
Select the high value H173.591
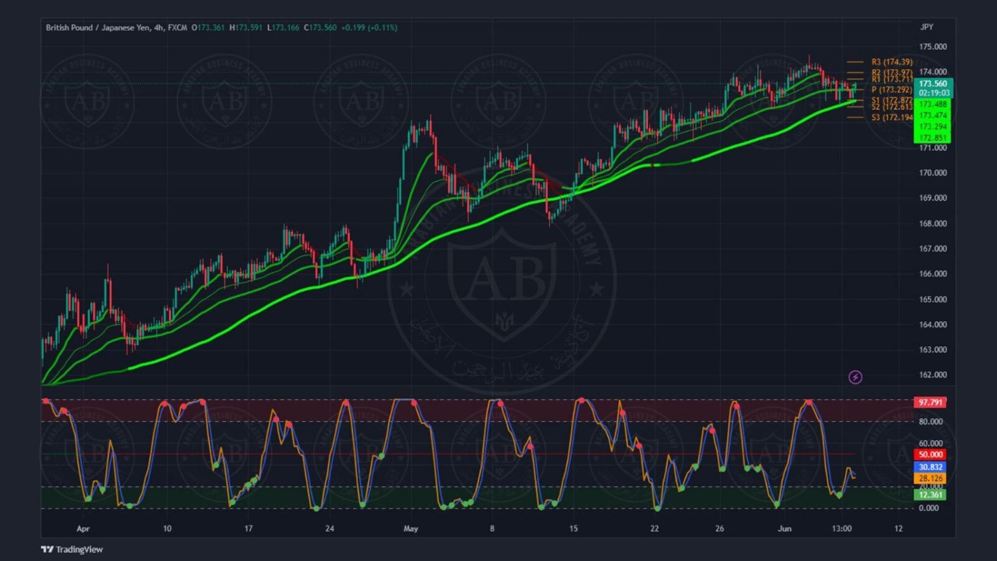tap(246, 28)
